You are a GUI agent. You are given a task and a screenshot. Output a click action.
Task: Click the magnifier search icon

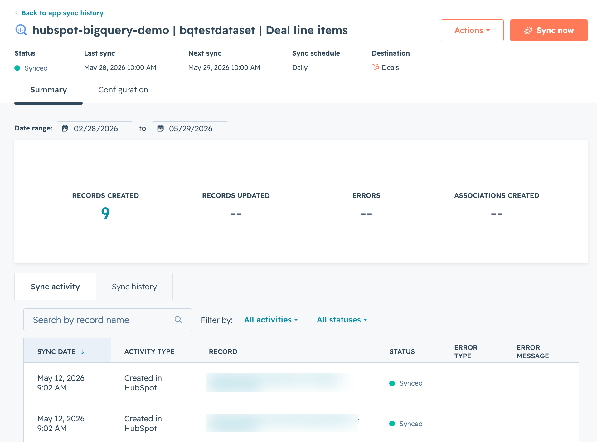[x=178, y=320]
